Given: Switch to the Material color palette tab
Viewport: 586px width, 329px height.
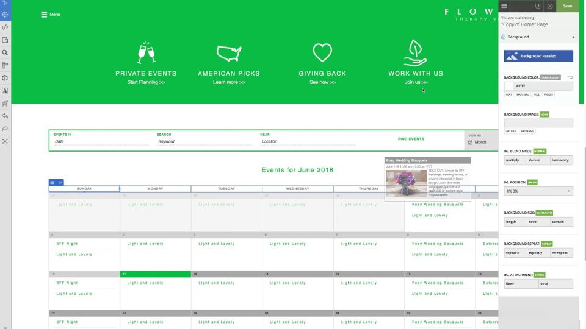Looking at the screenshot, I should (523, 94).
